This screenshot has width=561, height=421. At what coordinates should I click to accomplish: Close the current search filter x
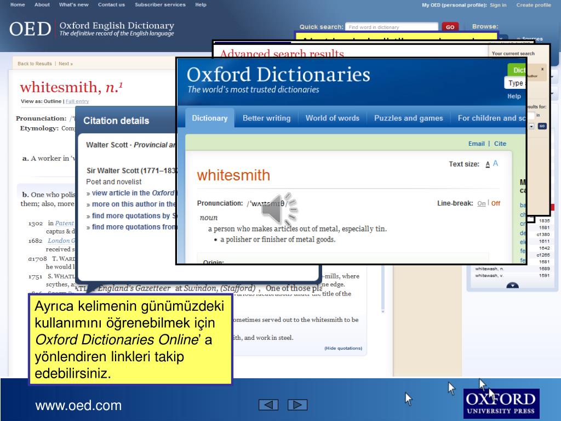point(542,69)
